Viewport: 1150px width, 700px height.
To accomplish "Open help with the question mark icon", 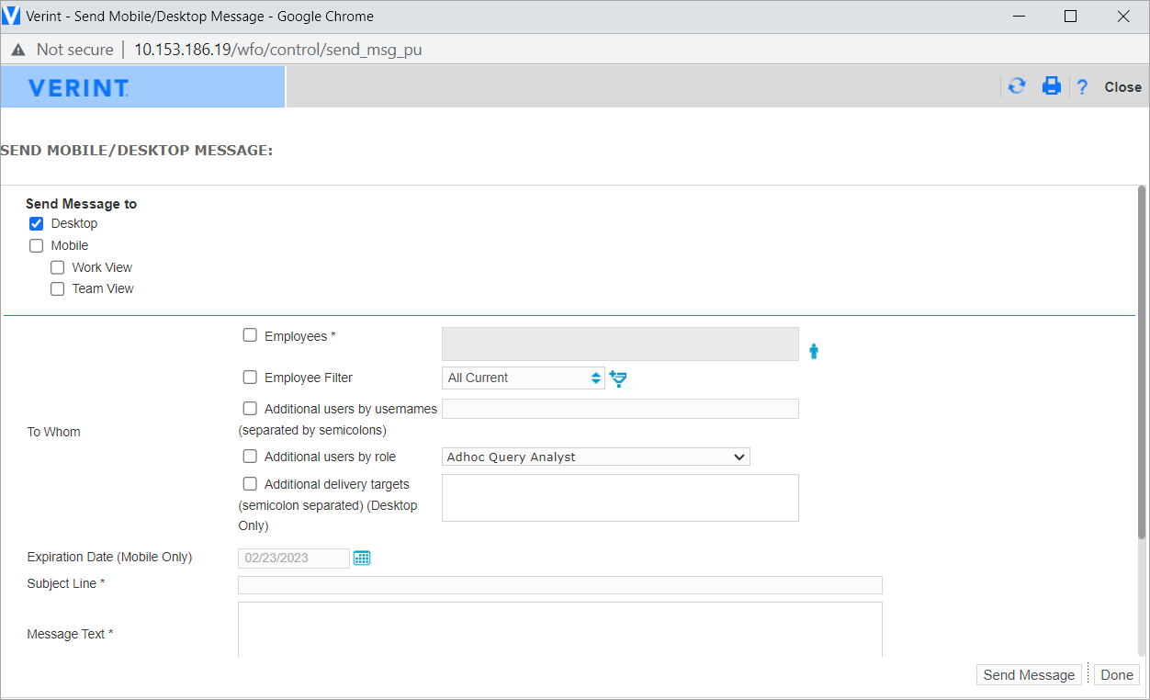I will coord(1082,87).
